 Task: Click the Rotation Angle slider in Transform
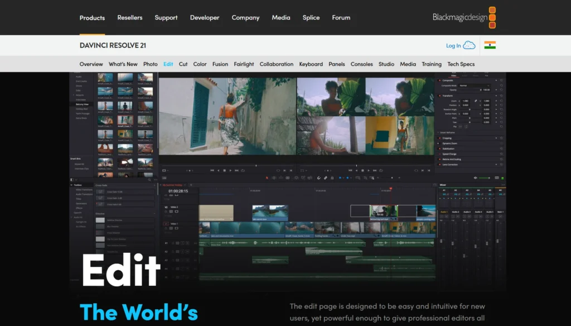pyautogui.click(x=470, y=109)
